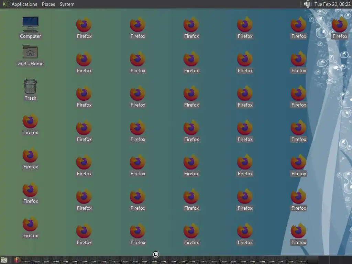Click the notification area handle beside the volume icon
Image resolution: width=352 pixels, height=264 pixels.
[x=301, y=4]
